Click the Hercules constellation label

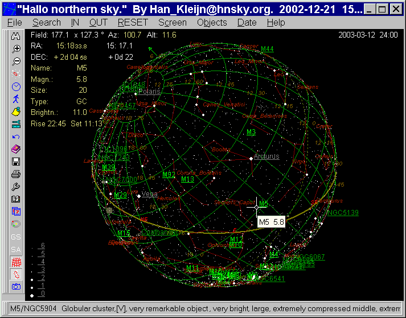169,199
